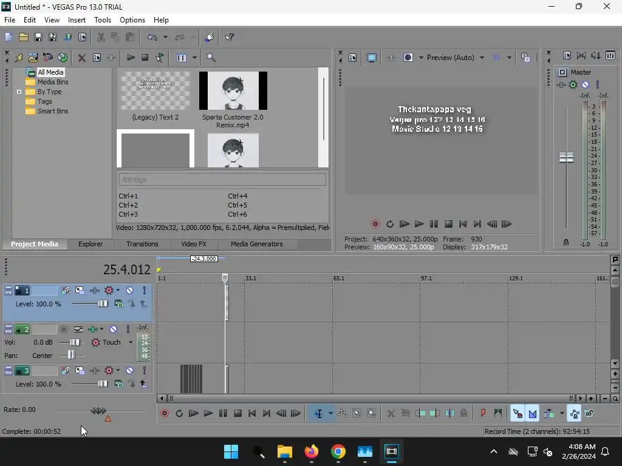Toggle Enable Snapping in timeline toolbar

point(518,413)
